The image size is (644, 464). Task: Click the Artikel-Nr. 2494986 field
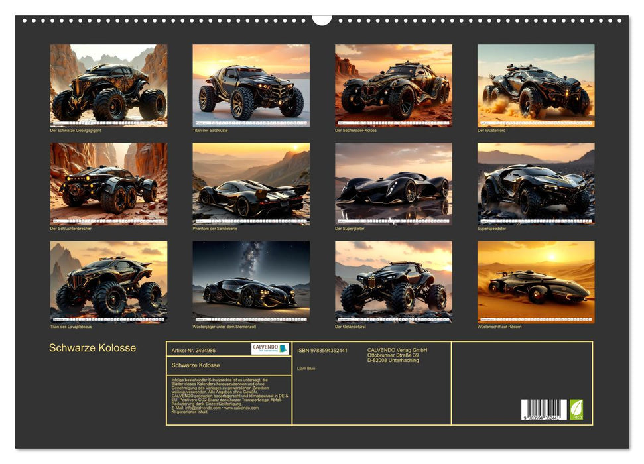[x=194, y=350]
